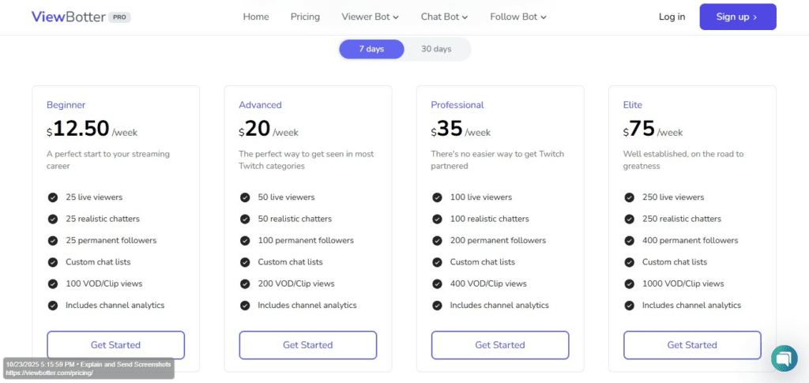Click checkmark beside Beginner's Includes channel analytics

coord(53,305)
